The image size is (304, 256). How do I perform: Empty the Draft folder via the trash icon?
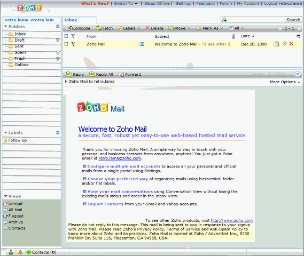tap(58, 40)
